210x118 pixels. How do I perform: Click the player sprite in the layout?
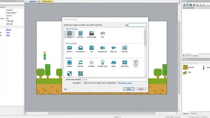point(45,56)
